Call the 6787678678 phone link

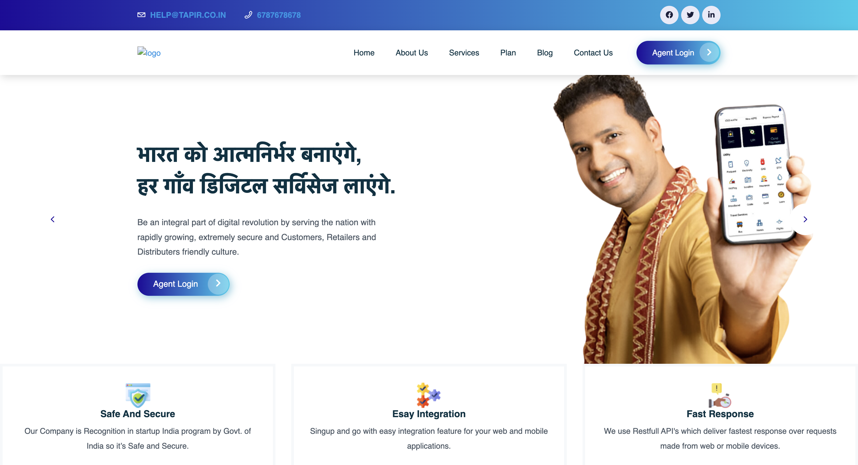pos(279,15)
